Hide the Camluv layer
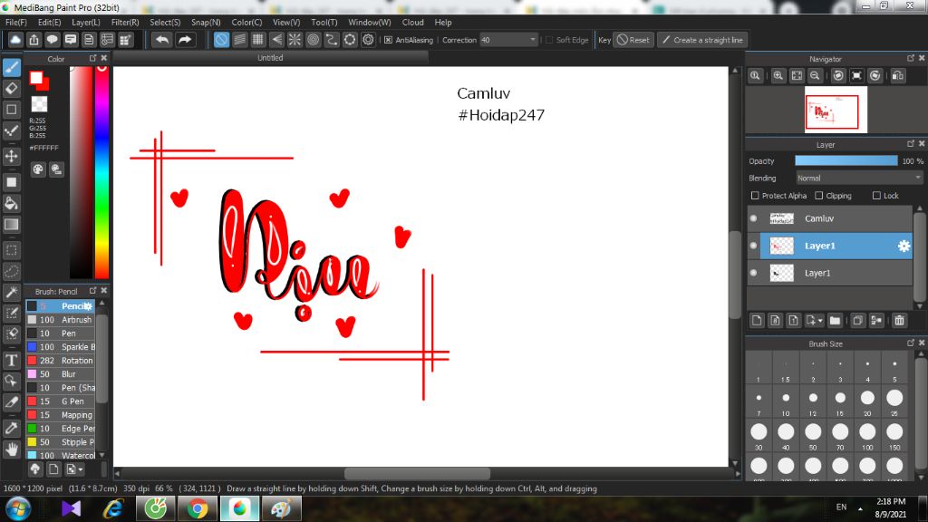928x522 pixels. pos(753,218)
